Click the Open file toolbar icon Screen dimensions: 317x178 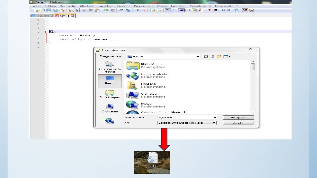tap(43, 10)
